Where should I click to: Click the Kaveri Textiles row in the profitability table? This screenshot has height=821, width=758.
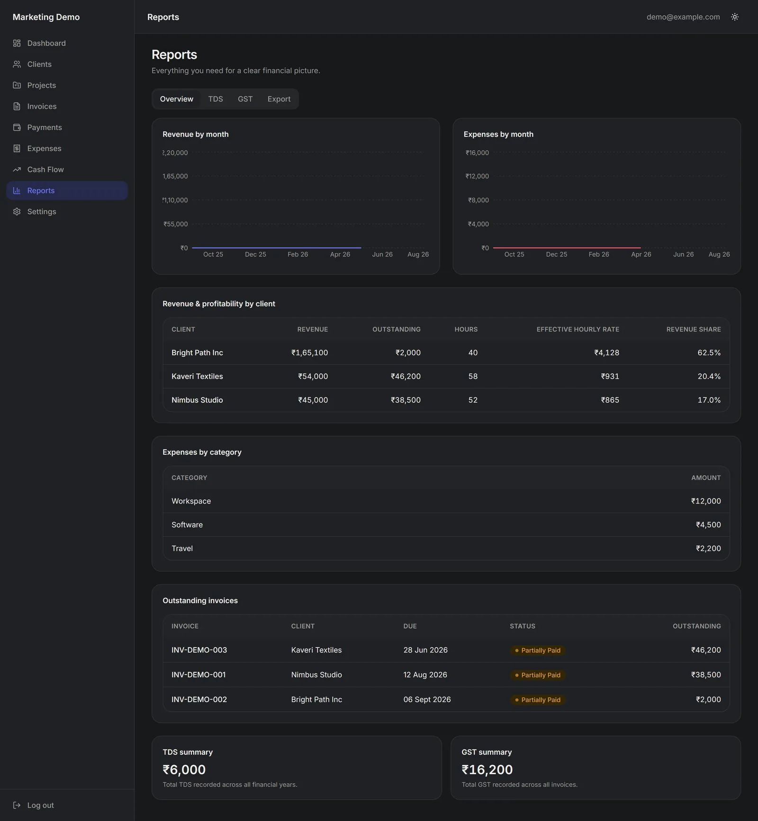(446, 376)
